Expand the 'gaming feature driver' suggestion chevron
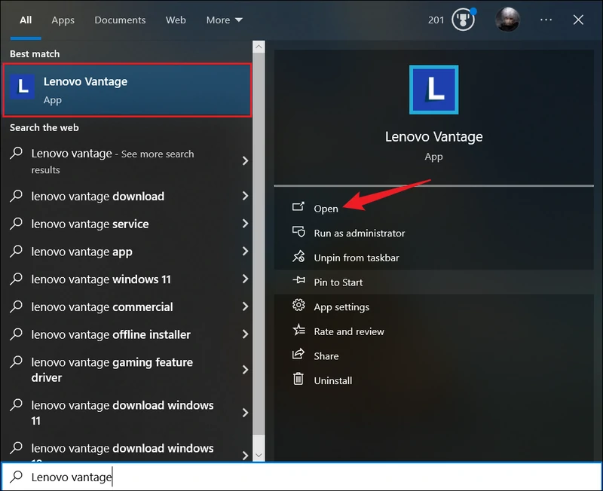This screenshot has height=491, width=603. tap(245, 370)
